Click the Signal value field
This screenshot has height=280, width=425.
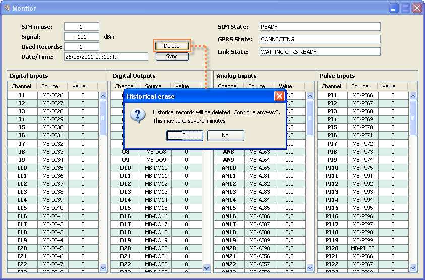[x=81, y=37]
